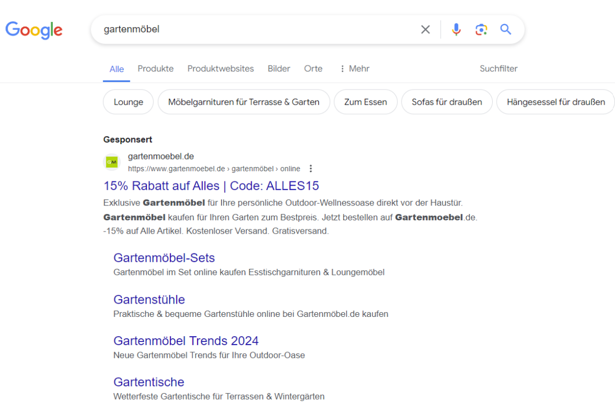Start voice search with microphone icon
This screenshot has height=414, width=615.
(456, 30)
